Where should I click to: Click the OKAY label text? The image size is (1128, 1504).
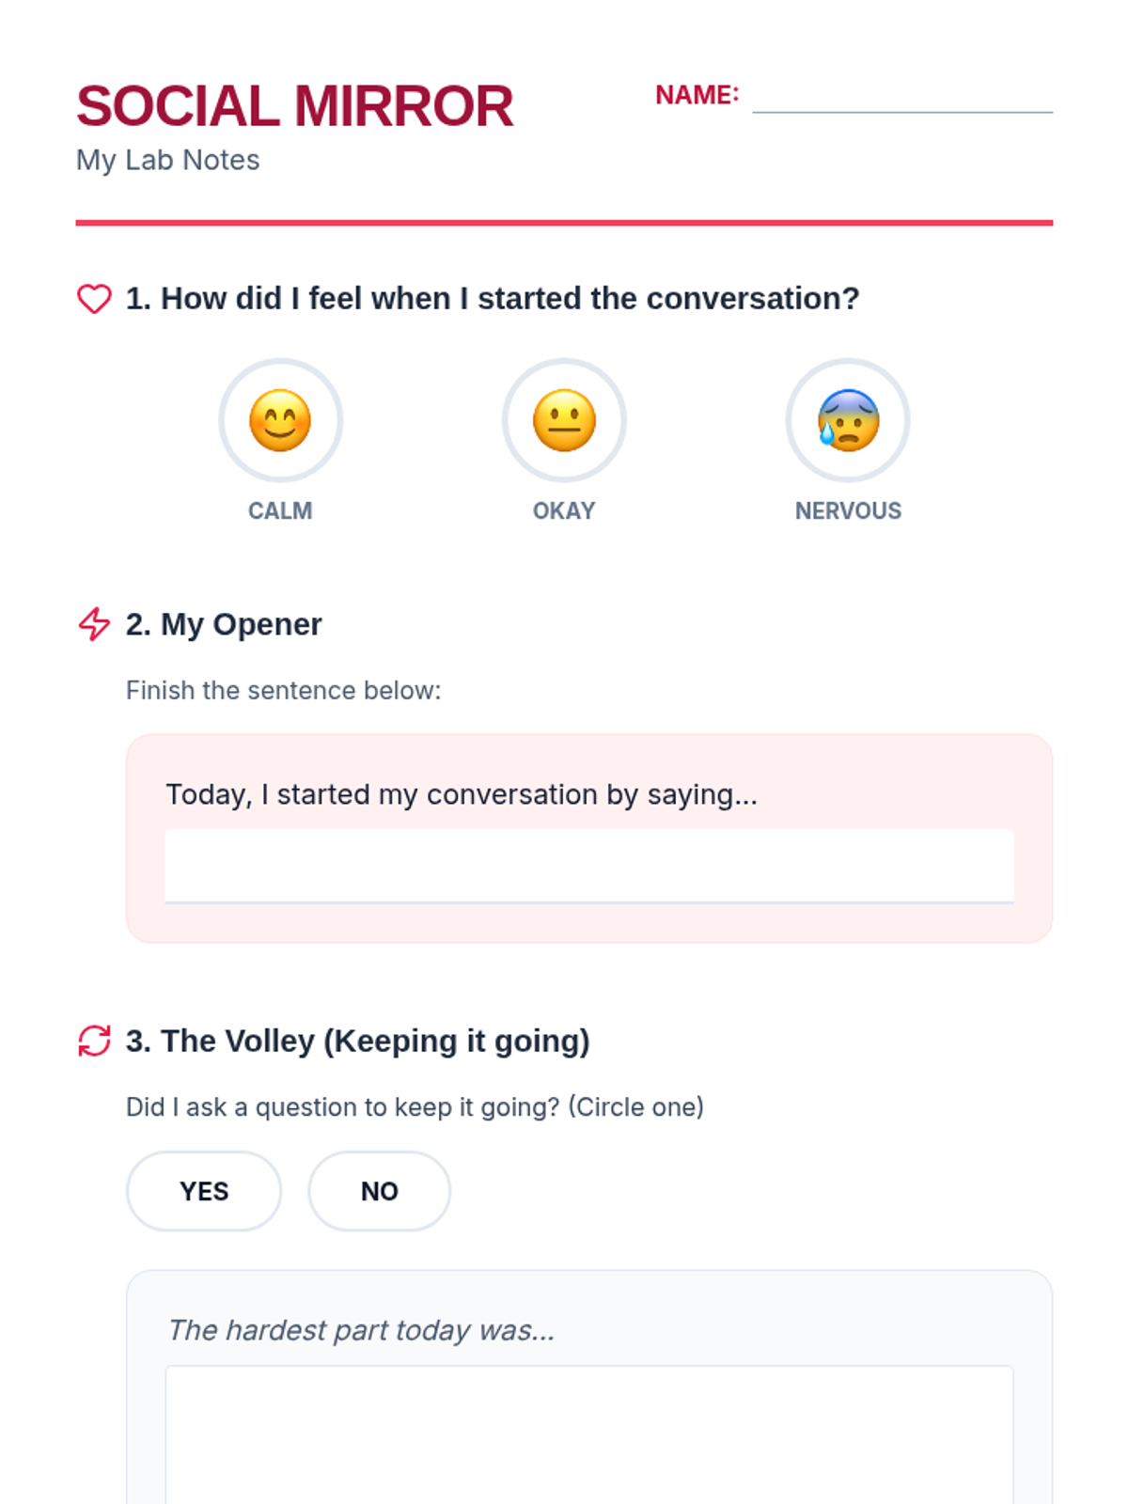point(564,510)
